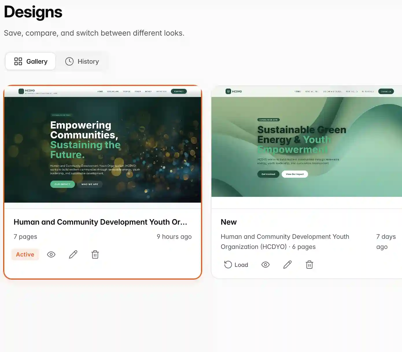Preview the active design with eye icon
The width and height of the screenshot is (402, 352).
(x=51, y=254)
